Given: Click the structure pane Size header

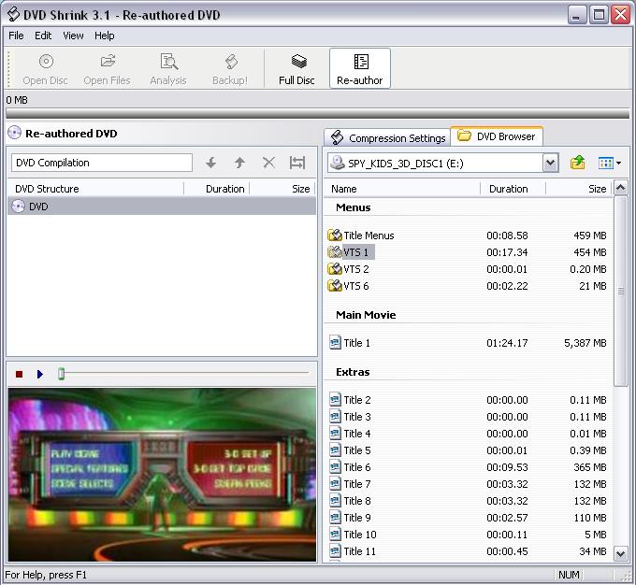Looking at the screenshot, I should 282,189.
